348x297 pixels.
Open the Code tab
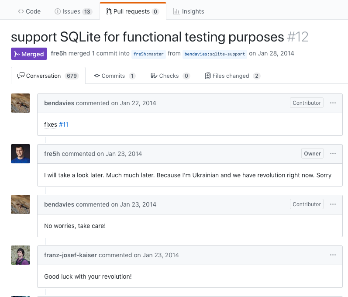tap(29, 11)
